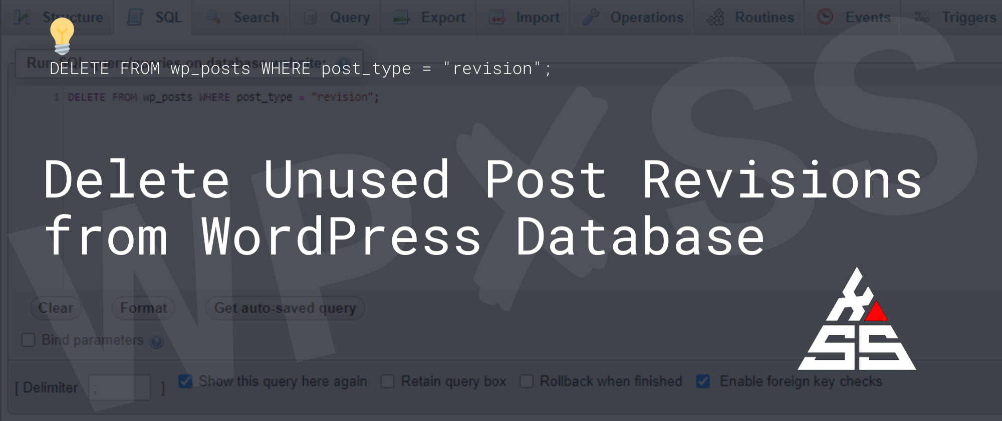Click the SQL query text in editor
Viewport: 1002px width, 421px height.
pyautogui.click(x=223, y=97)
